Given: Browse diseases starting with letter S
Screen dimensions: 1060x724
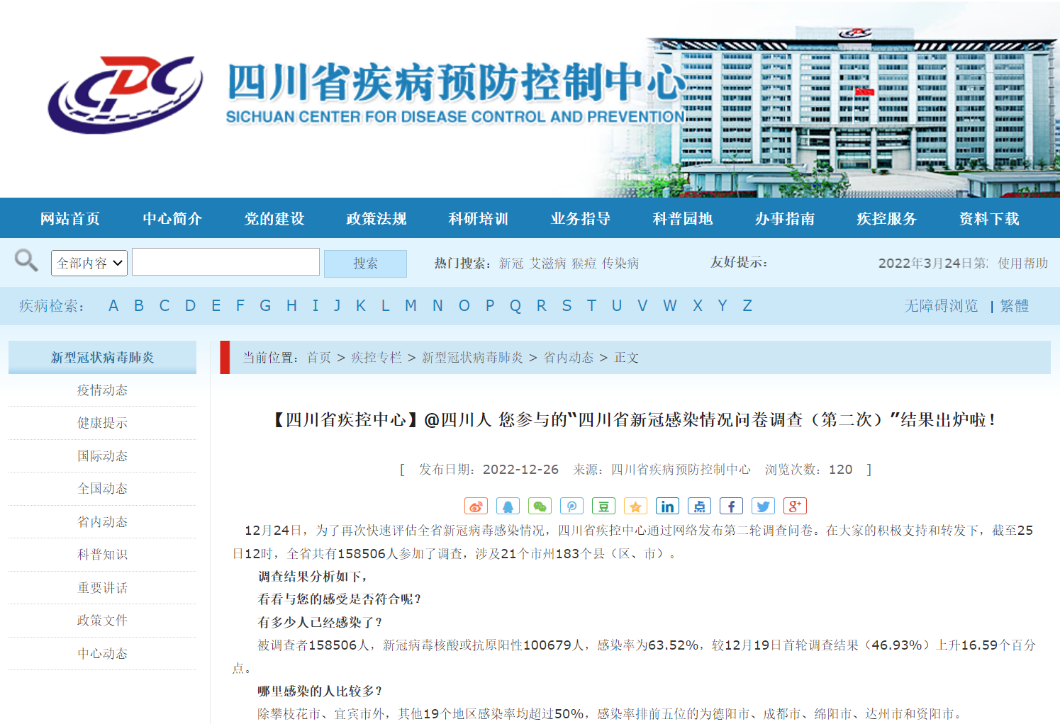Looking at the screenshot, I should 567,306.
